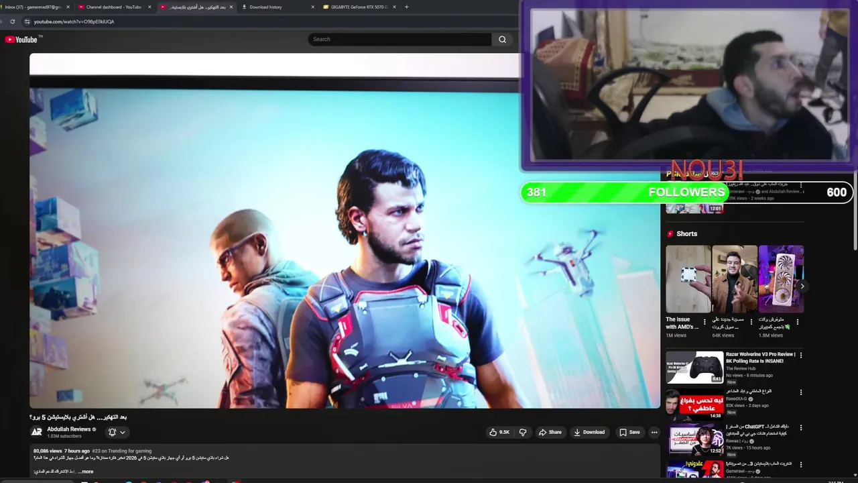Open the #23 on Trending for gaming link

pyautogui.click(x=122, y=451)
